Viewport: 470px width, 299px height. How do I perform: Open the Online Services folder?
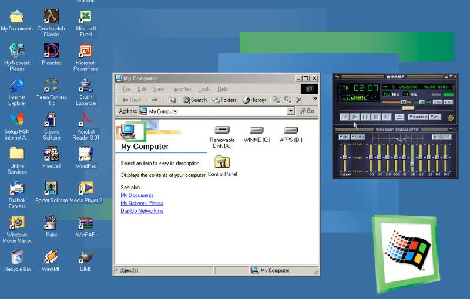pos(17,160)
